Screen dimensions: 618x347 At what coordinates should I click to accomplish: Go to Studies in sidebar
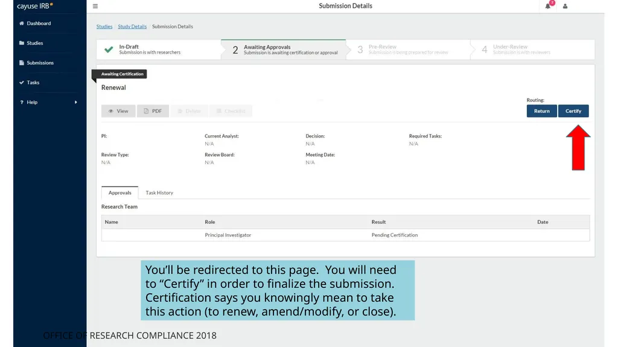pos(34,43)
